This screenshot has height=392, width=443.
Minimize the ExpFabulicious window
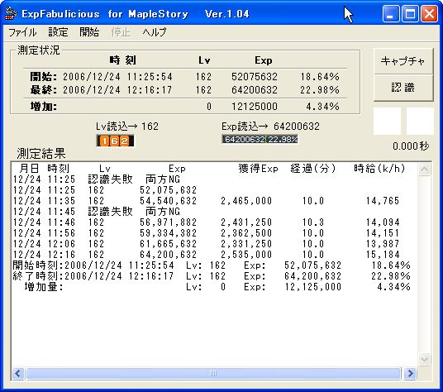(391, 13)
